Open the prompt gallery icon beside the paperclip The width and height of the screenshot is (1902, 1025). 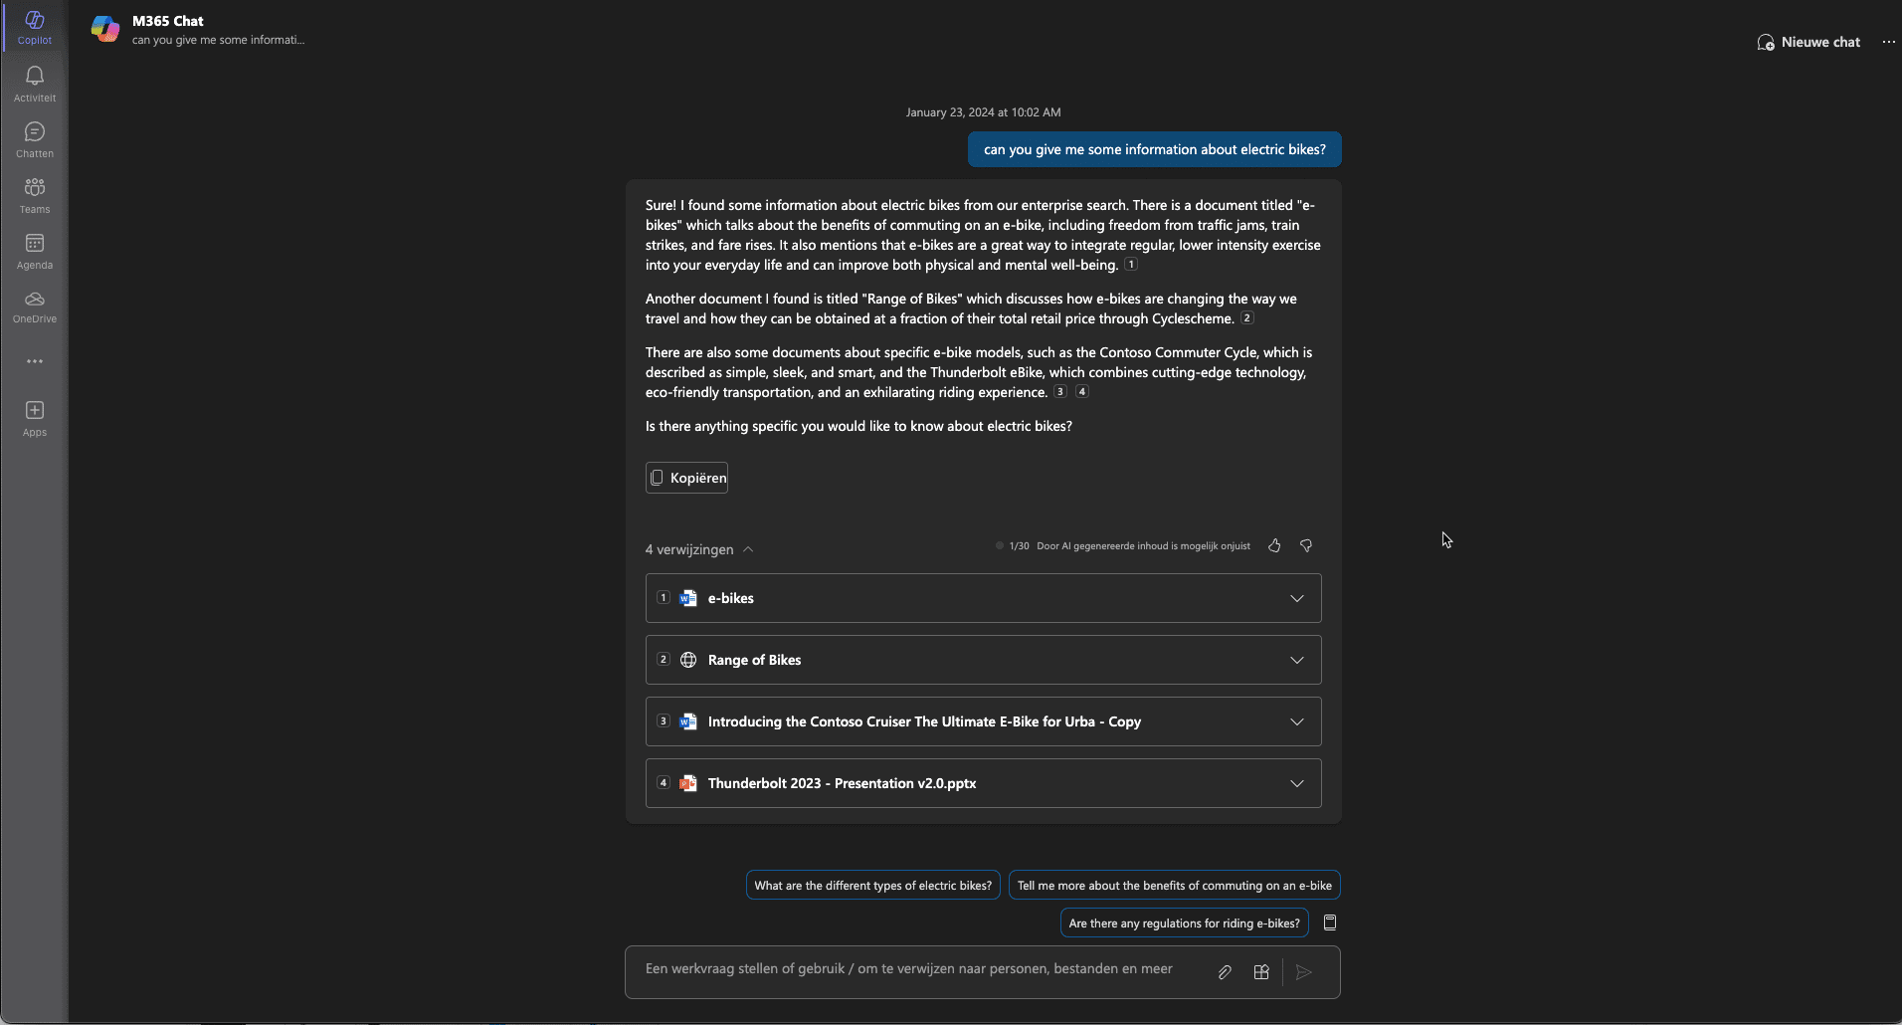(x=1259, y=972)
